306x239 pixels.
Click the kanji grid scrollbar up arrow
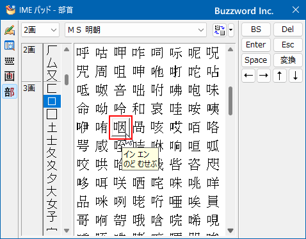pyautogui.click(x=230, y=49)
